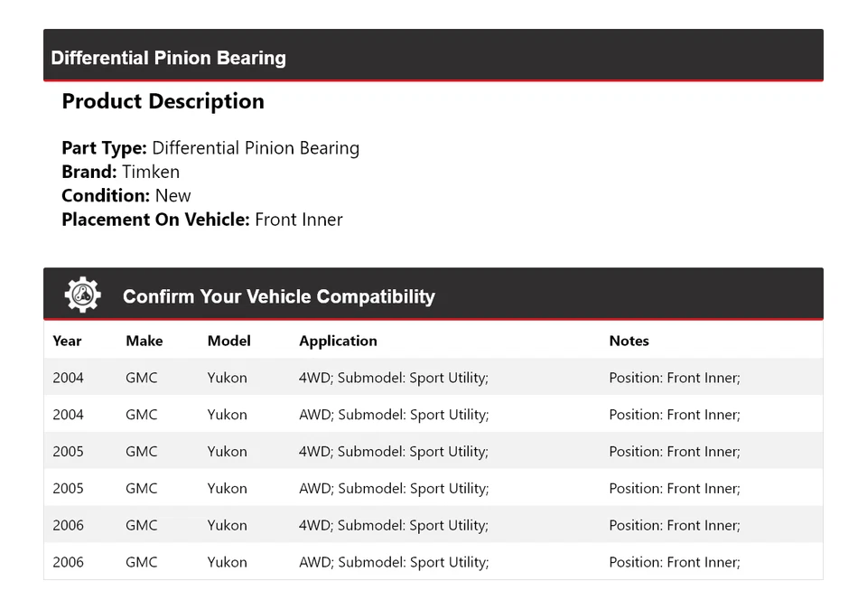Click the 2005 Yukon 4WD application cell
Image resolution: width=867 pixels, height=609 pixels.
(394, 452)
